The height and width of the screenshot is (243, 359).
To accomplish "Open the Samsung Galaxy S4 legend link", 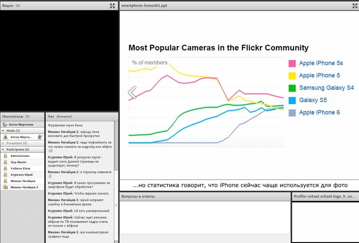I will click(326, 88).
